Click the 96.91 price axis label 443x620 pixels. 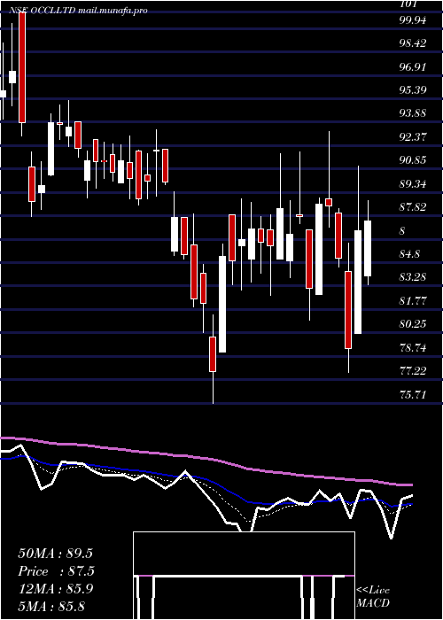413,67
